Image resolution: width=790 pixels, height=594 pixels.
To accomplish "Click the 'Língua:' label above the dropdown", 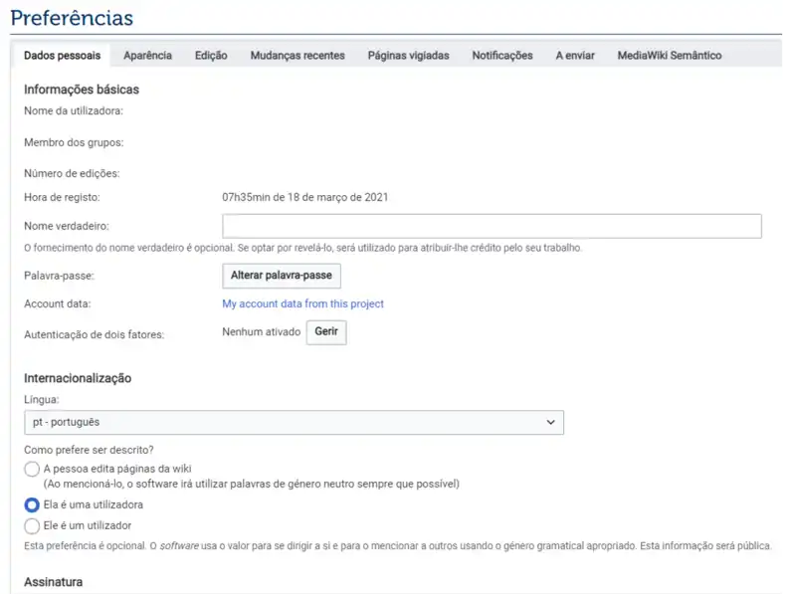I will (x=42, y=399).
